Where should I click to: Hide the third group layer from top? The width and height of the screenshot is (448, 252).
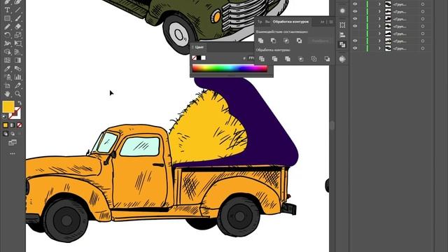click(355, 19)
